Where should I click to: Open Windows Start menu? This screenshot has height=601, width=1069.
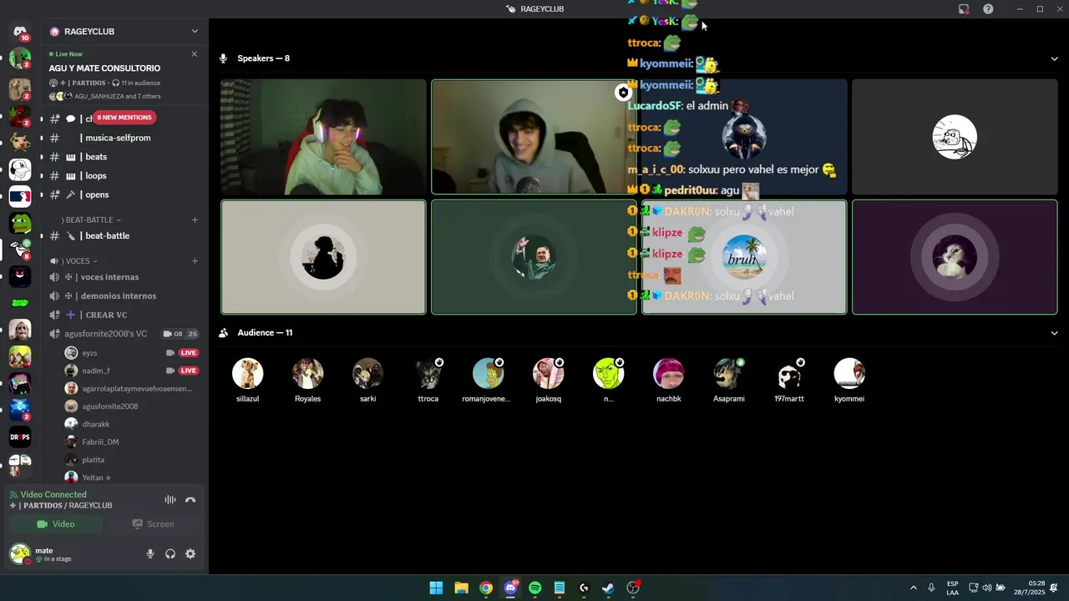[436, 588]
